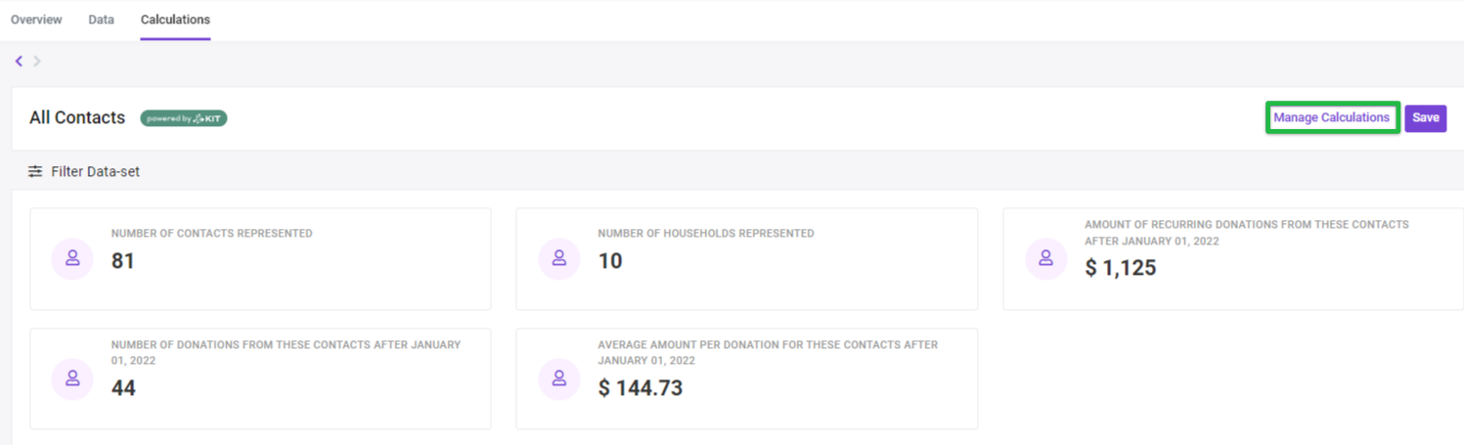Click the back arrow chevron
The height and width of the screenshot is (445, 1464).
point(19,61)
